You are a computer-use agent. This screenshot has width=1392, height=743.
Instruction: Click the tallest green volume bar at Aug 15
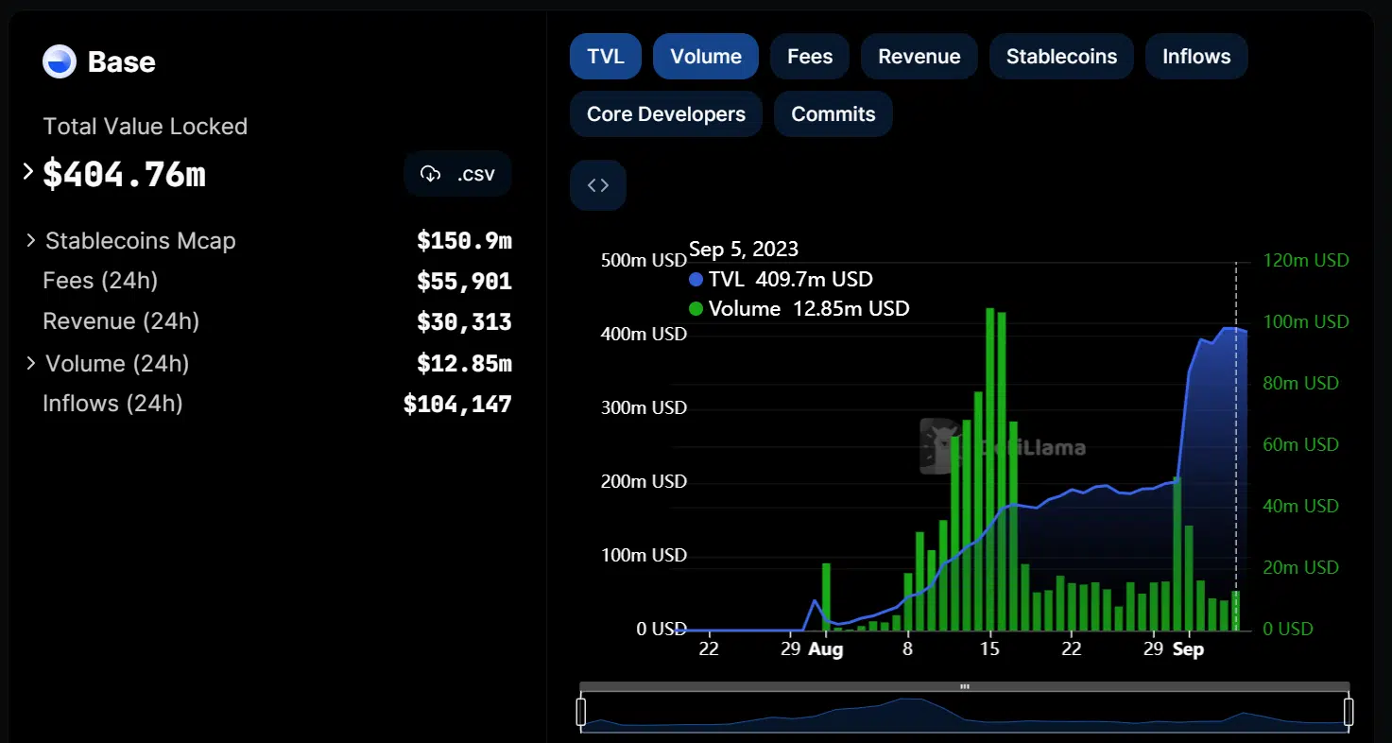click(989, 469)
